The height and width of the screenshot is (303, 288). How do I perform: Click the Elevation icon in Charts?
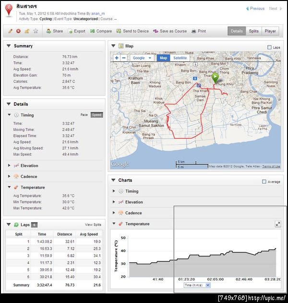(x=121, y=202)
